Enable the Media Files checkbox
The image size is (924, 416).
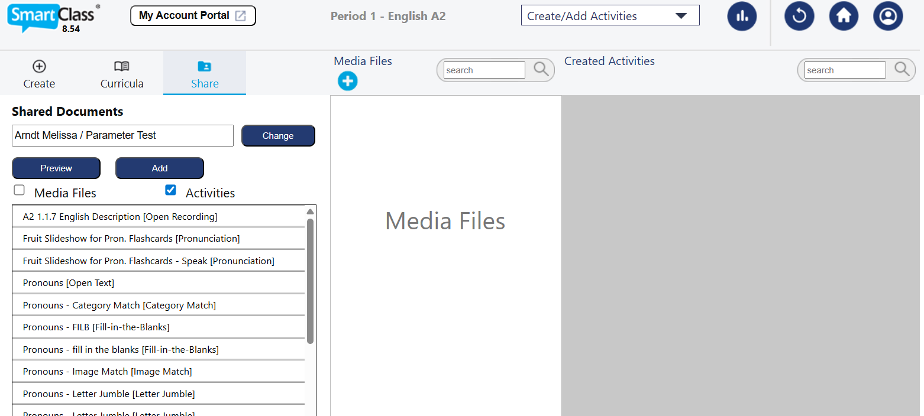[x=20, y=190]
